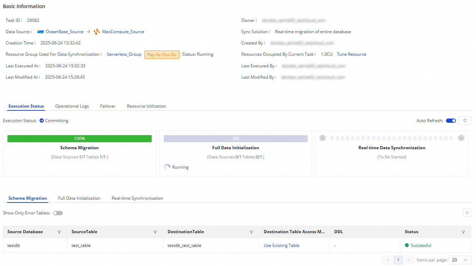The width and height of the screenshot is (476, 266).
Task: Open the OceanBase_Source link
Action: pos(65,32)
